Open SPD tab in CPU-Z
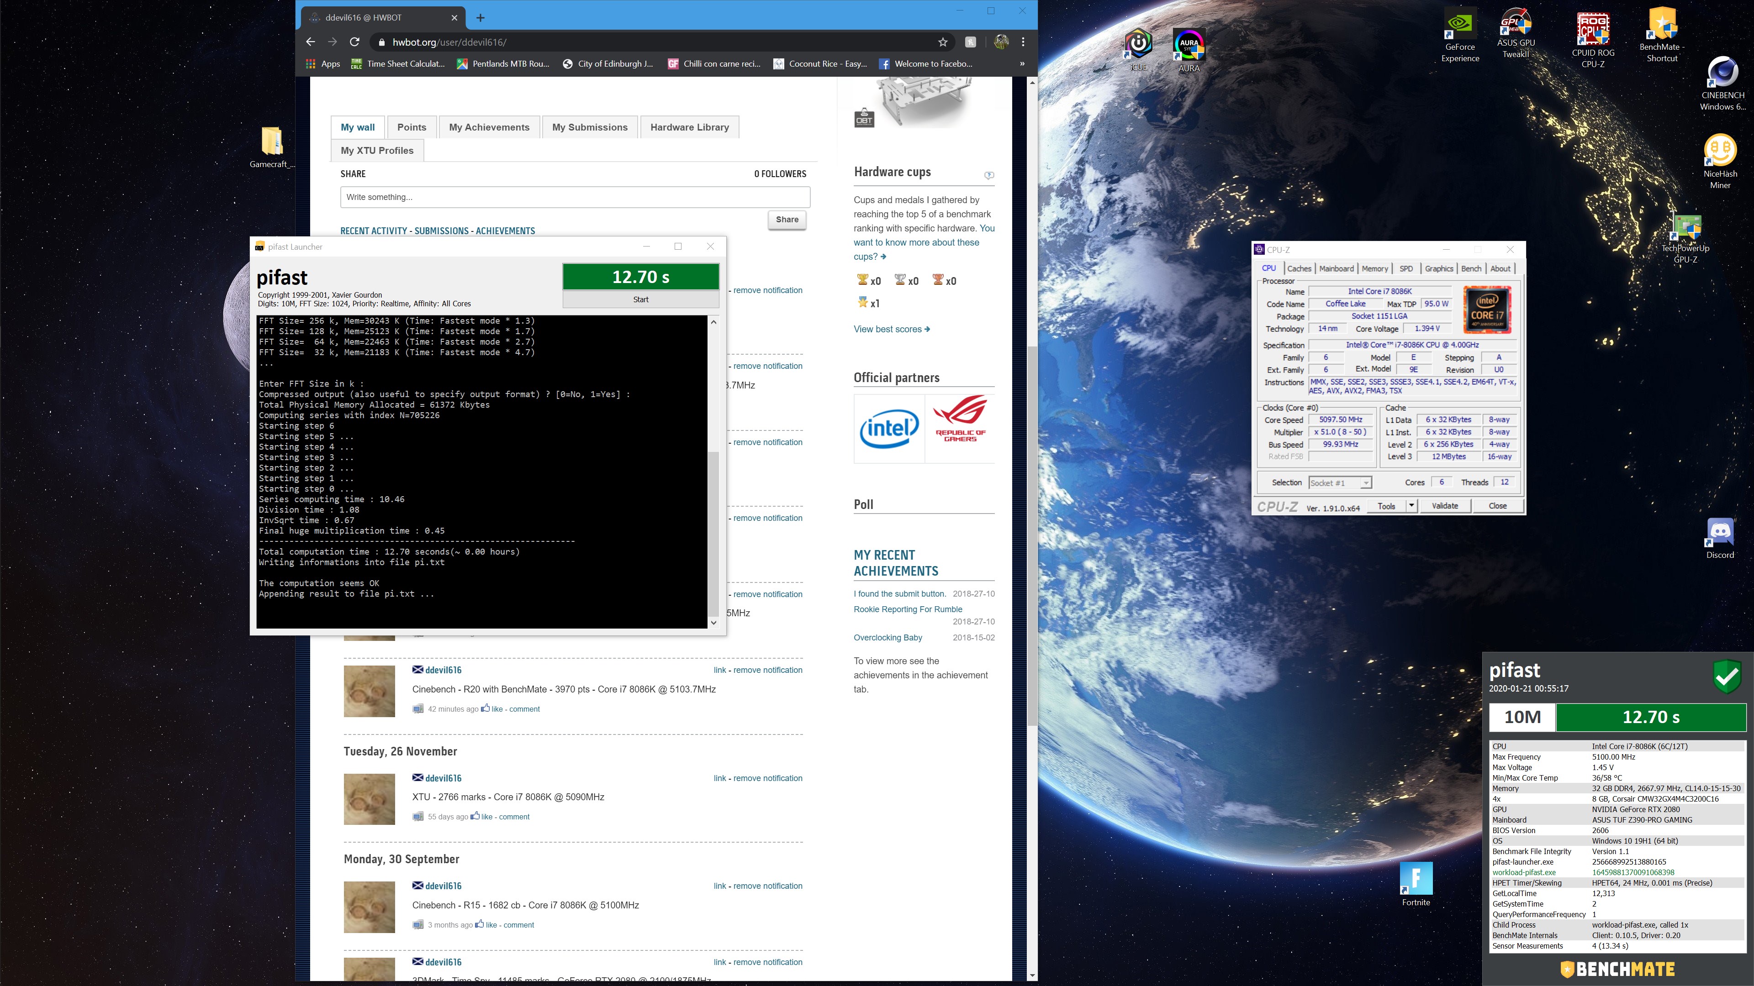This screenshot has width=1754, height=986. click(1406, 269)
